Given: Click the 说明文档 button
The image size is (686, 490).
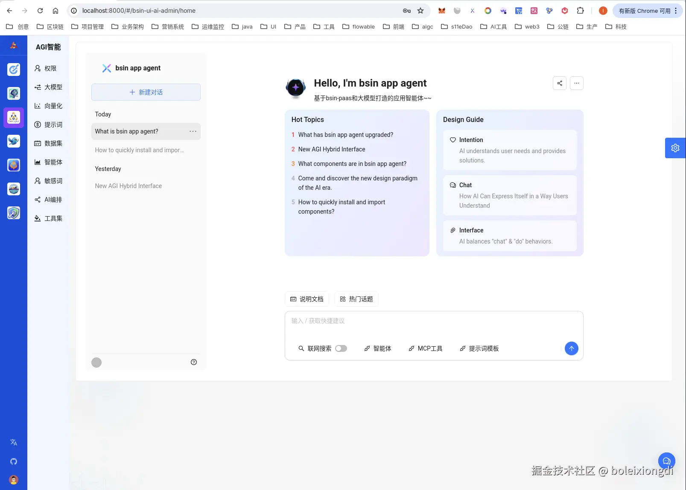Looking at the screenshot, I should click(307, 299).
